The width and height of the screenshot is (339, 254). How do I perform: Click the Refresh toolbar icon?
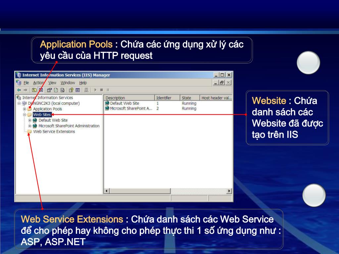click(56, 90)
